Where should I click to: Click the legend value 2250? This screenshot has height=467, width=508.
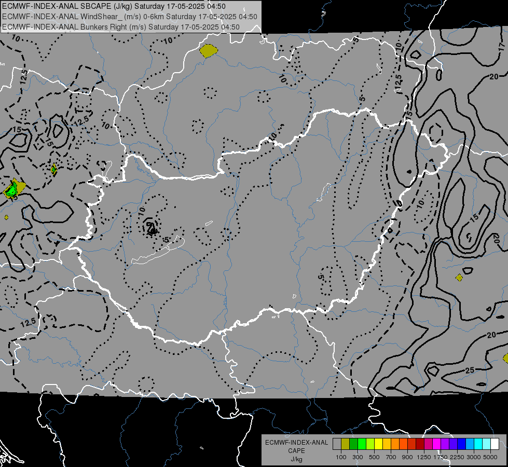click(457, 457)
